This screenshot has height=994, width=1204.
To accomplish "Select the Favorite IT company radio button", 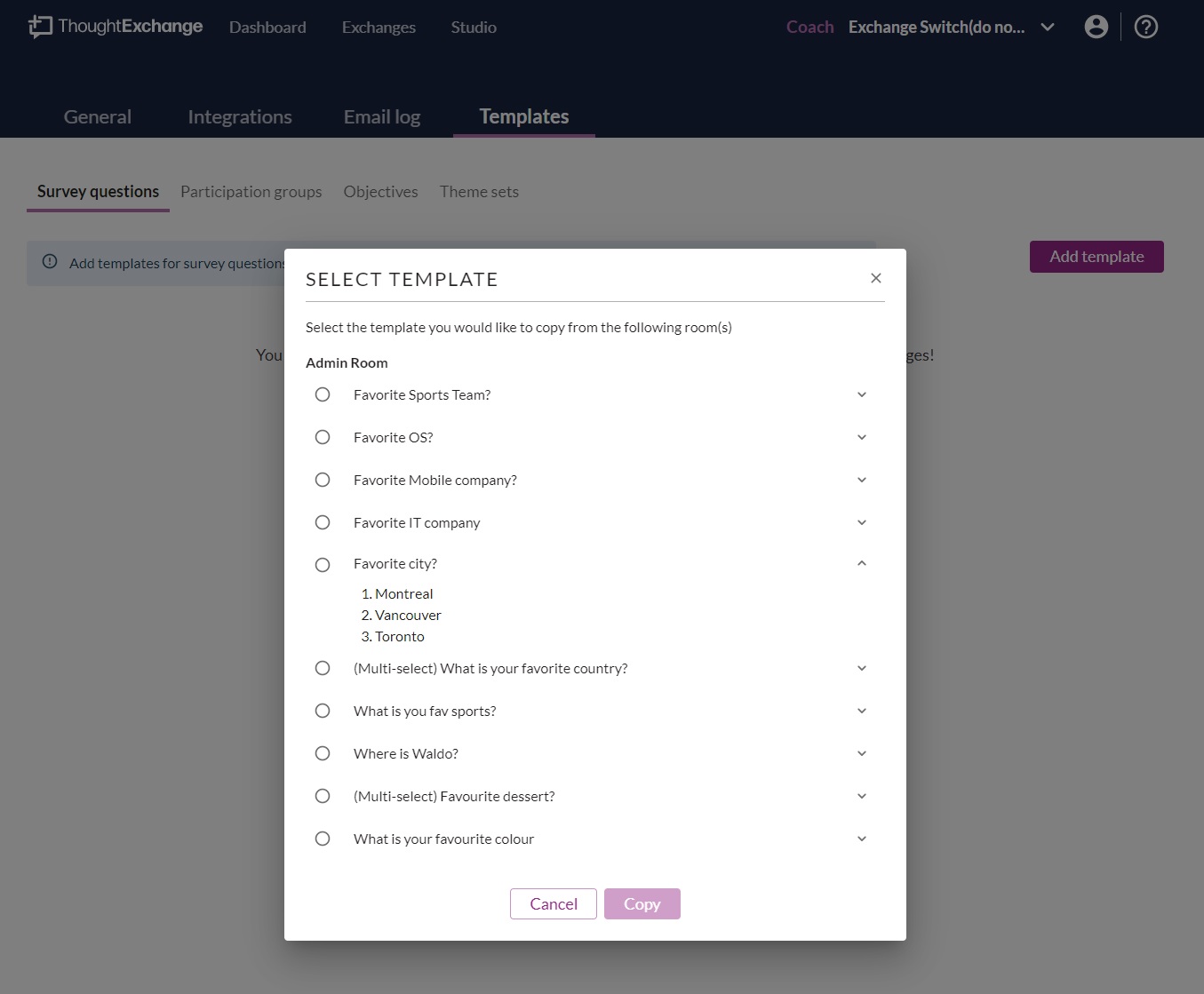I will (323, 522).
